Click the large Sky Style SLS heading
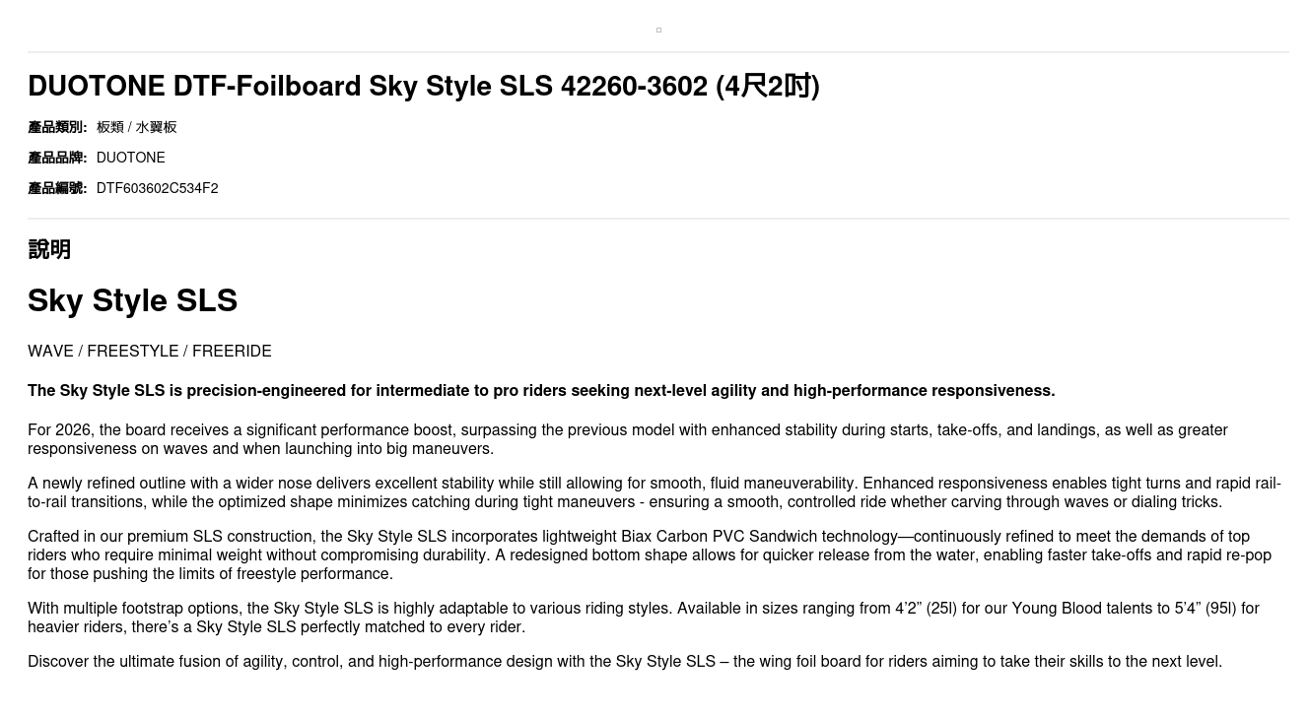The width and height of the screenshot is (1309, 716). [133, 300]
